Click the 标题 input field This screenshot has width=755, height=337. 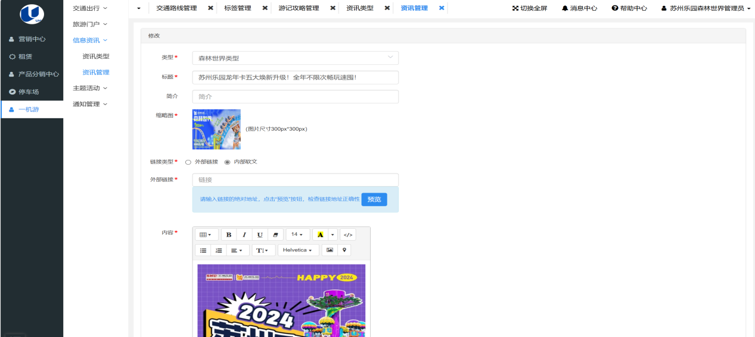[295, 77]
